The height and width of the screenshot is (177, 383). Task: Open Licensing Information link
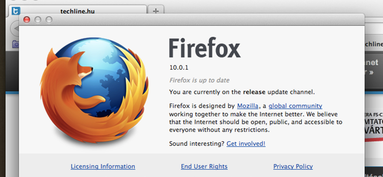pyautogui.click(x=103, y=166)
